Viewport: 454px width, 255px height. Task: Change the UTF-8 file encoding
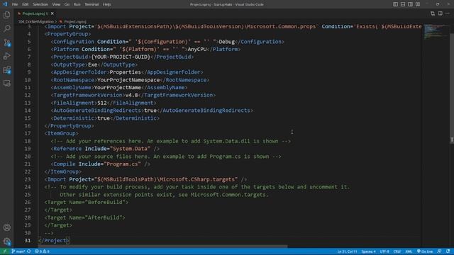[384, 251]
